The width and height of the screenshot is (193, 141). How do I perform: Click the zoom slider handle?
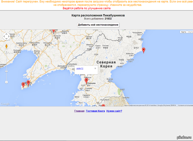click(x=6, y=71)
